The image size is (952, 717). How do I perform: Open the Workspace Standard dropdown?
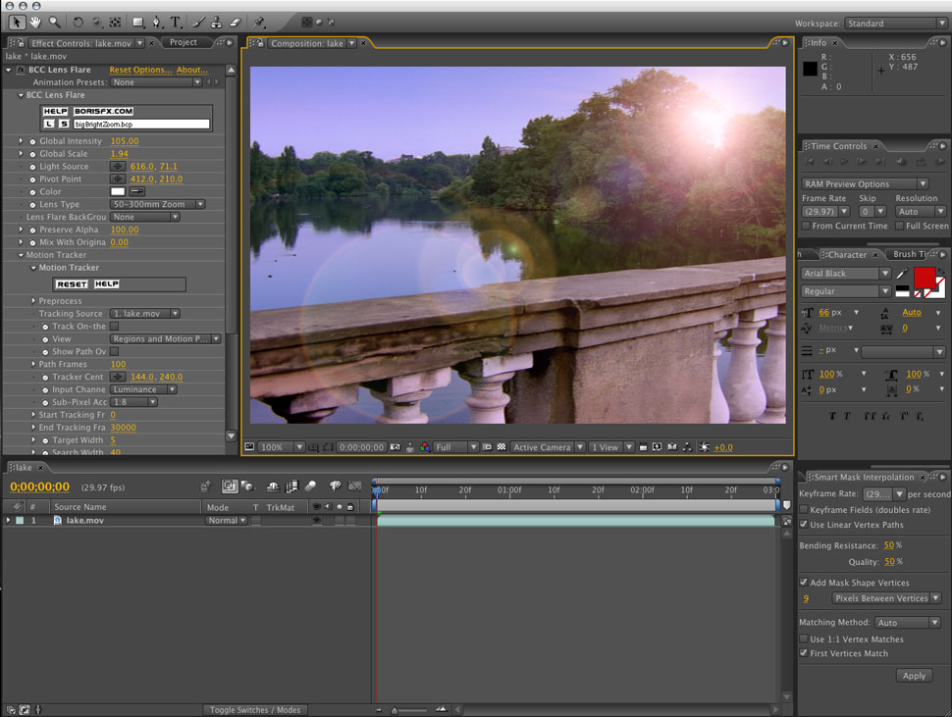click(894, 24)
